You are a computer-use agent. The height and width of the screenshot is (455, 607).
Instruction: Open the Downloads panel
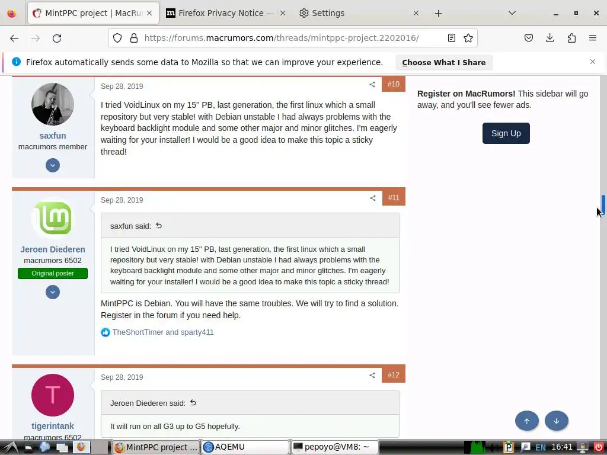[x=550, y=38]
